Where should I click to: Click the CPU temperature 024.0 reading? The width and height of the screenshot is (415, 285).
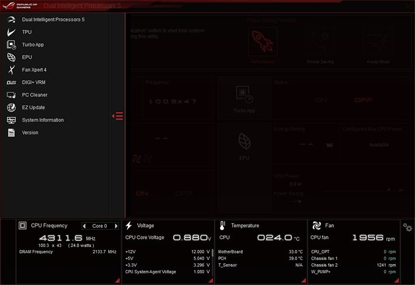pos(278,238)
